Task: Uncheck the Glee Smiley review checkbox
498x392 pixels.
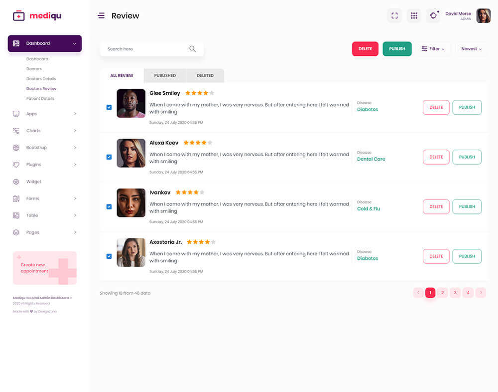Action: click(x=109, y=107)
